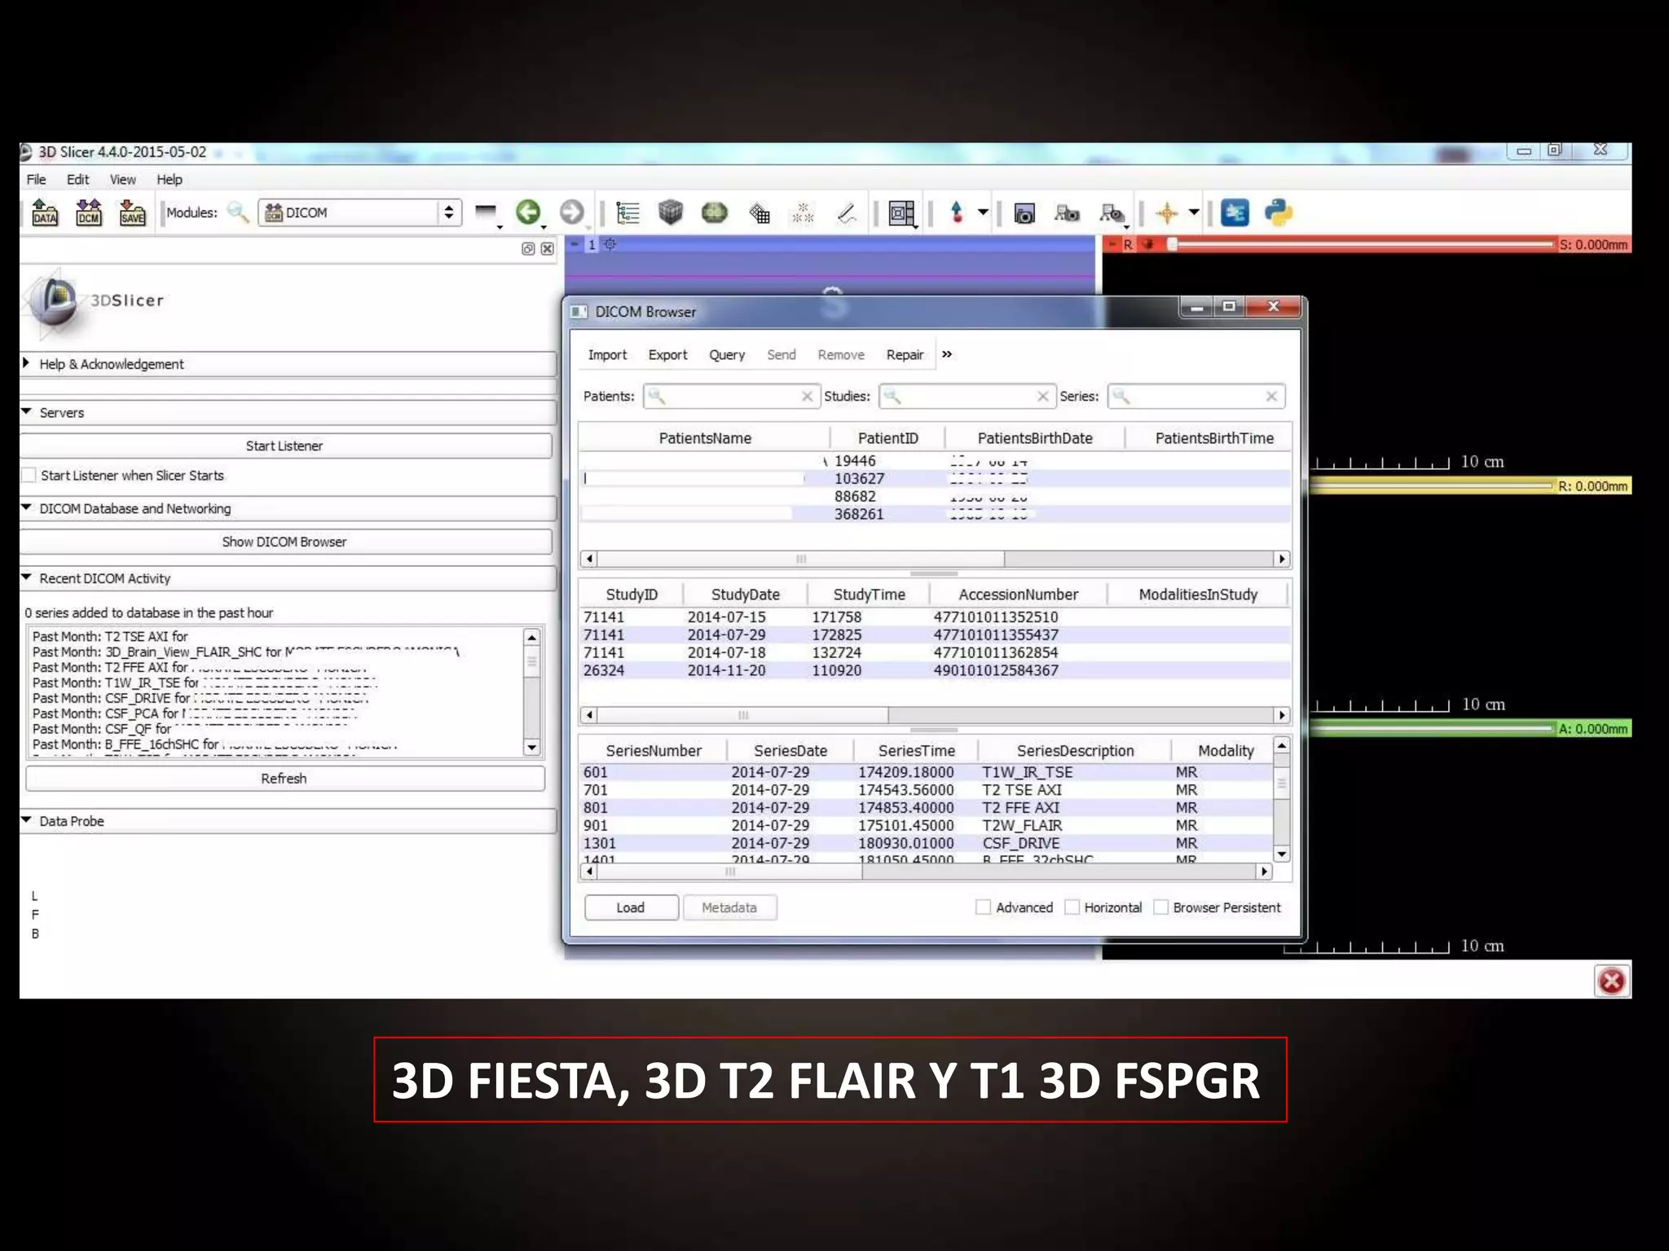Click the crosshair toolbar icon
The width and height of the screenshot is (1669, 1251).
pos(1166,213)
